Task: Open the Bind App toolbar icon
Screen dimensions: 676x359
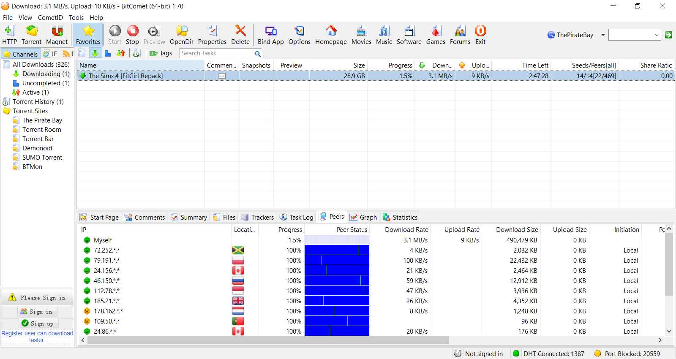Action: tap(270, 35)
